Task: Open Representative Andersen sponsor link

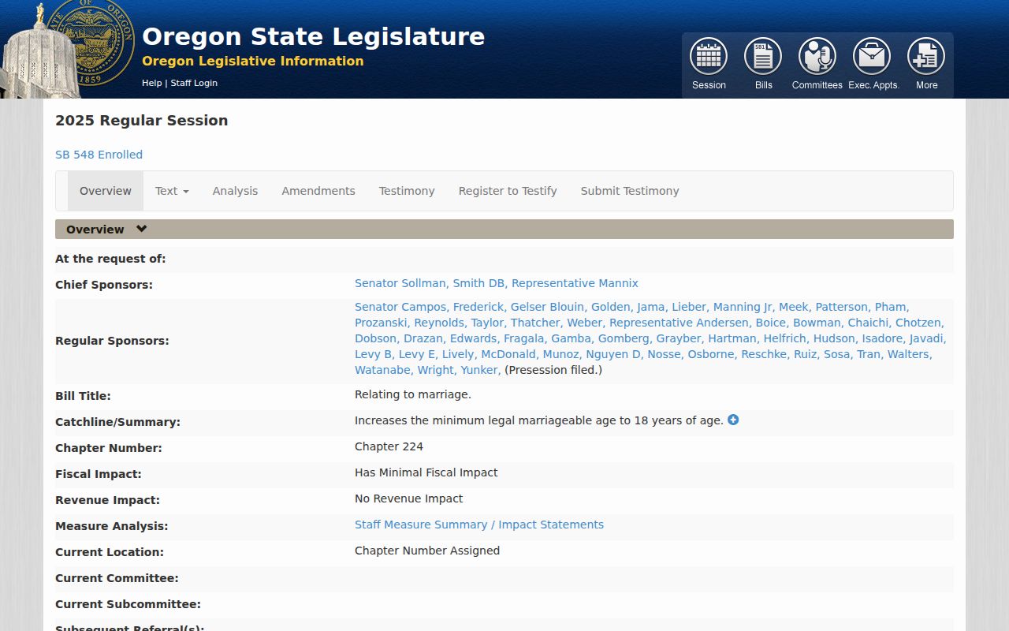Action: (680, 323)
